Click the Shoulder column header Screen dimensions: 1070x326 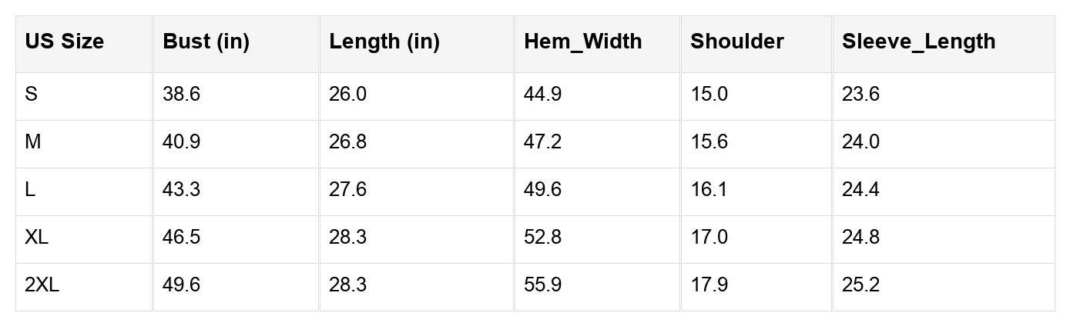(x=736, y=42)
